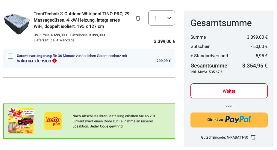Click the Netto plus yellow logo

(53, 121)
